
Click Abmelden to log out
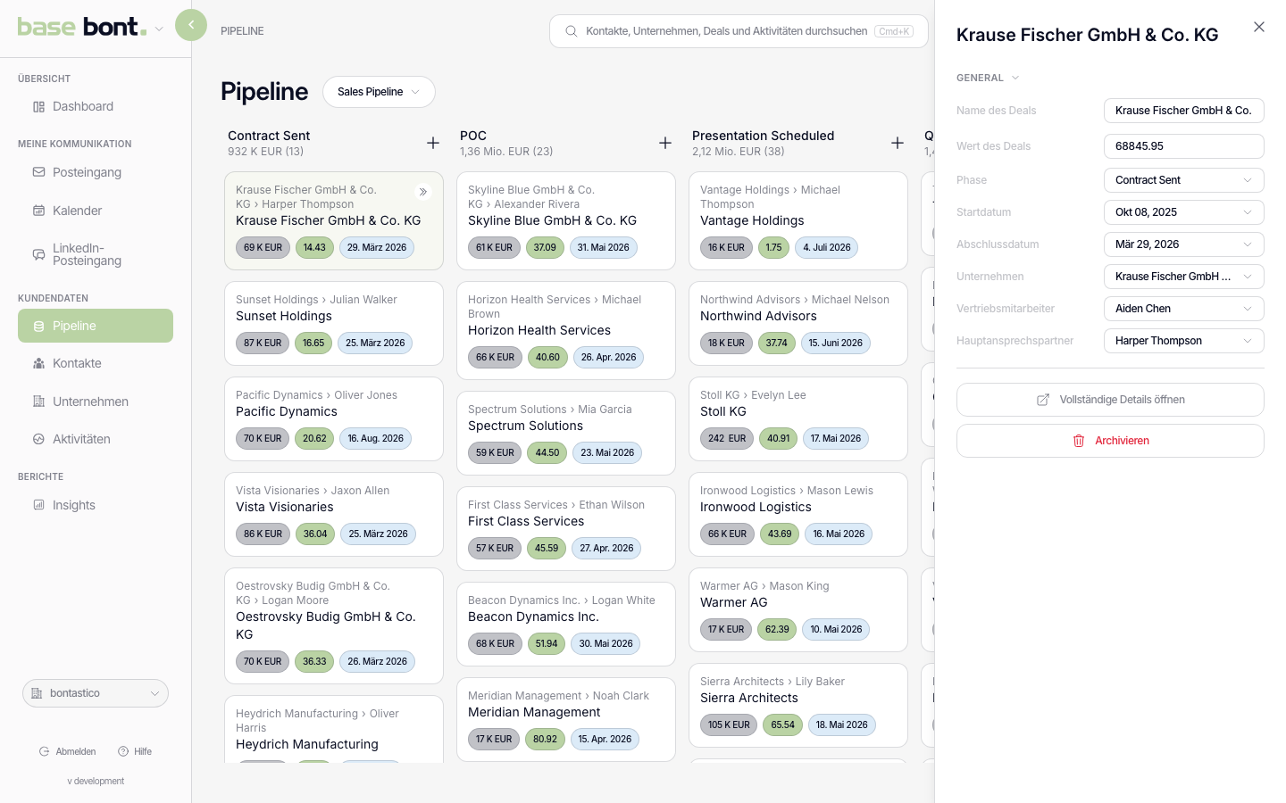tap(68, 751)
